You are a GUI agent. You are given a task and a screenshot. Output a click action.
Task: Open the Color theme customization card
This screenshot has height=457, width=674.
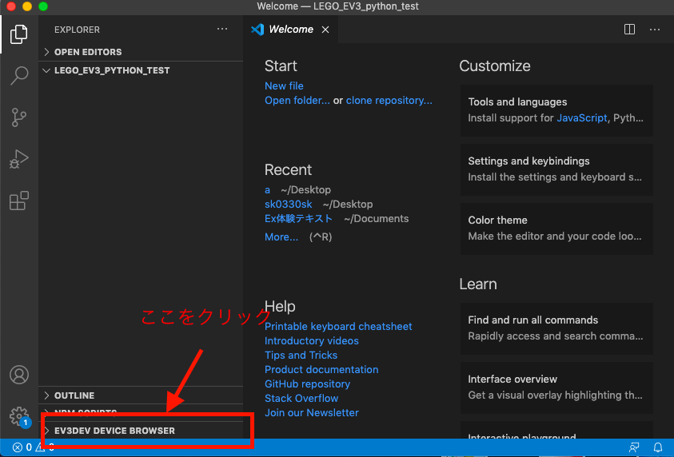click(x=556, y=228)
